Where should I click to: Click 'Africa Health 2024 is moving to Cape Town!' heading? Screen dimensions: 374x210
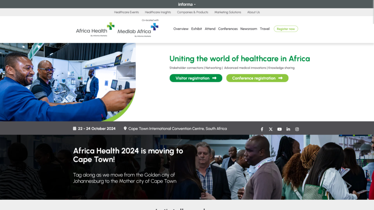pyautogui.click(x=128, y=155)
